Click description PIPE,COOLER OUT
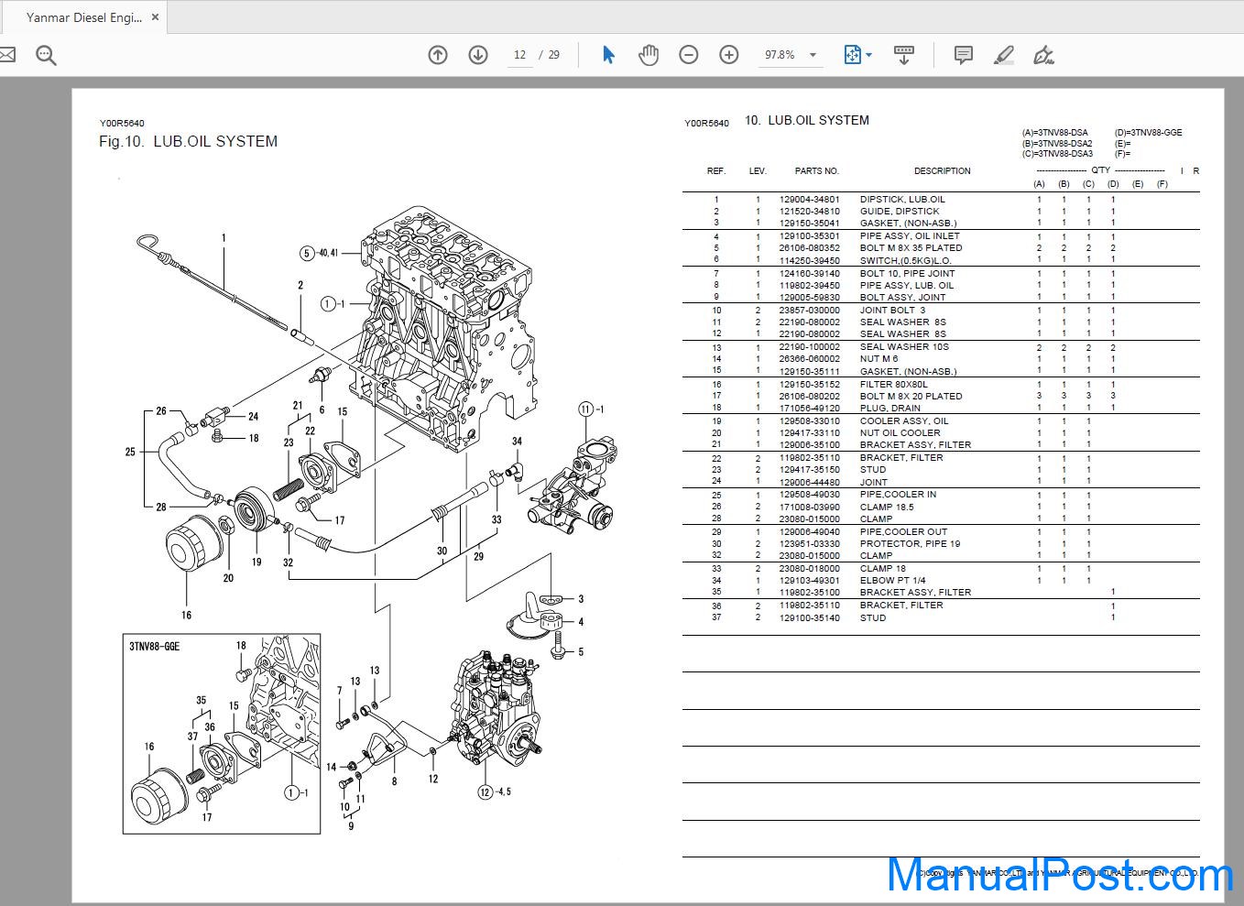Image resolution: width=1244 pixels, height=906 pixels. 905,531
